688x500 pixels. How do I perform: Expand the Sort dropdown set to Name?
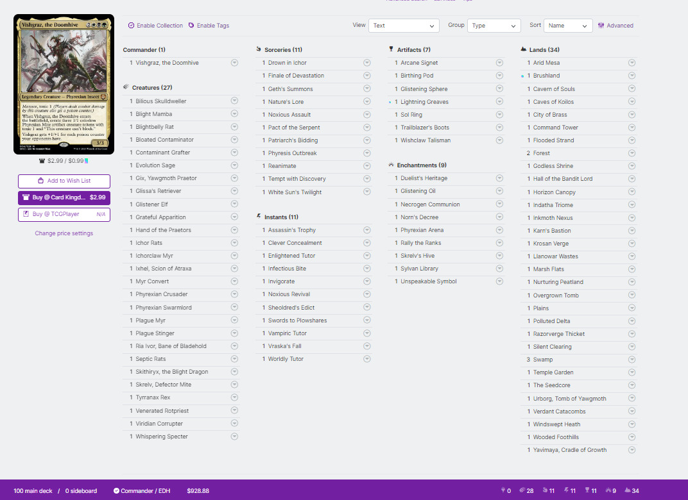567,26
